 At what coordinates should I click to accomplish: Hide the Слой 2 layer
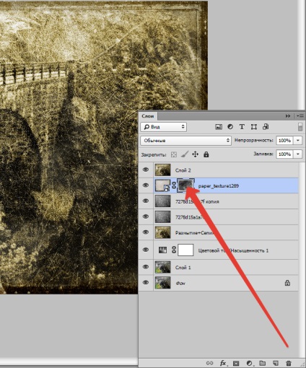pos(146,170)
